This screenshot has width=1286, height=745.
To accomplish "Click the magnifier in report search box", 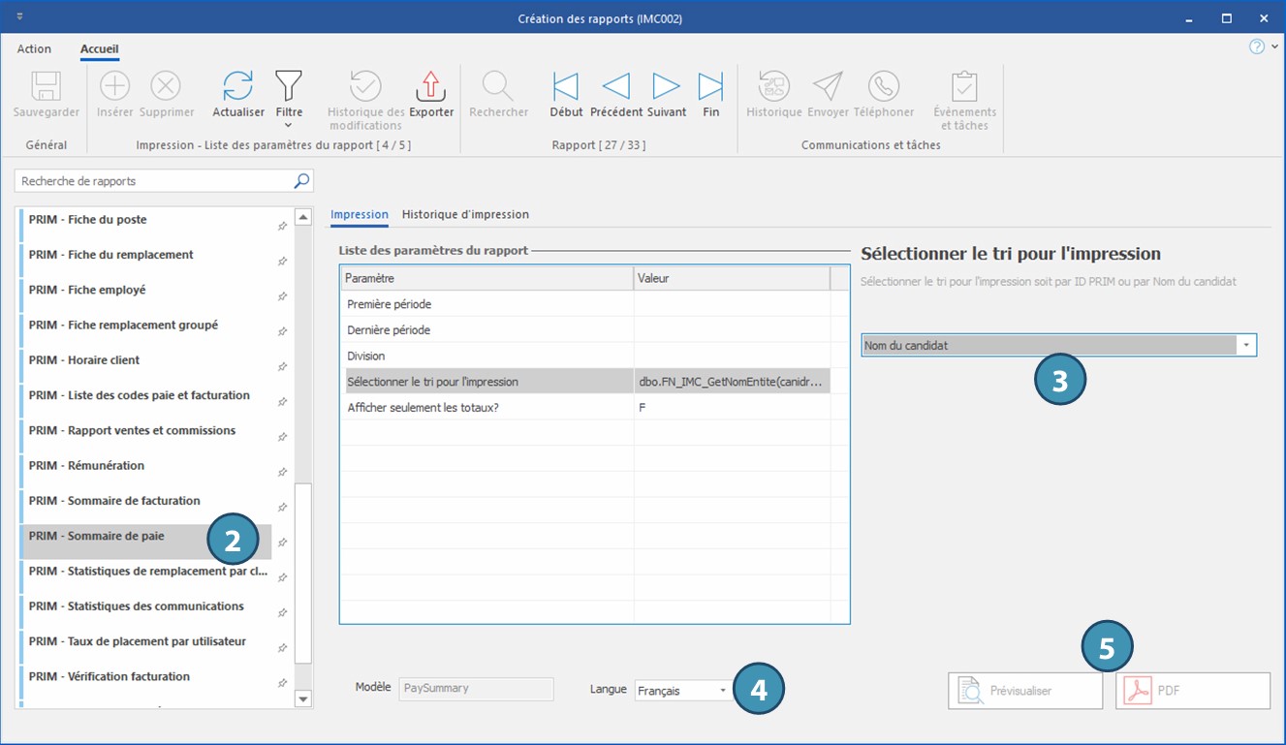I will [x=301, y=181].
